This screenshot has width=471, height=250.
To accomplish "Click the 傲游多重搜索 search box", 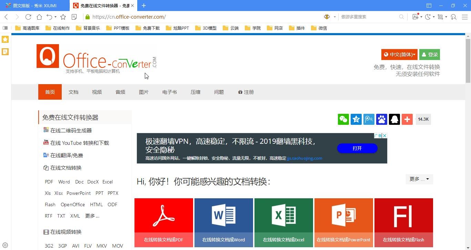I will [369, 17].
